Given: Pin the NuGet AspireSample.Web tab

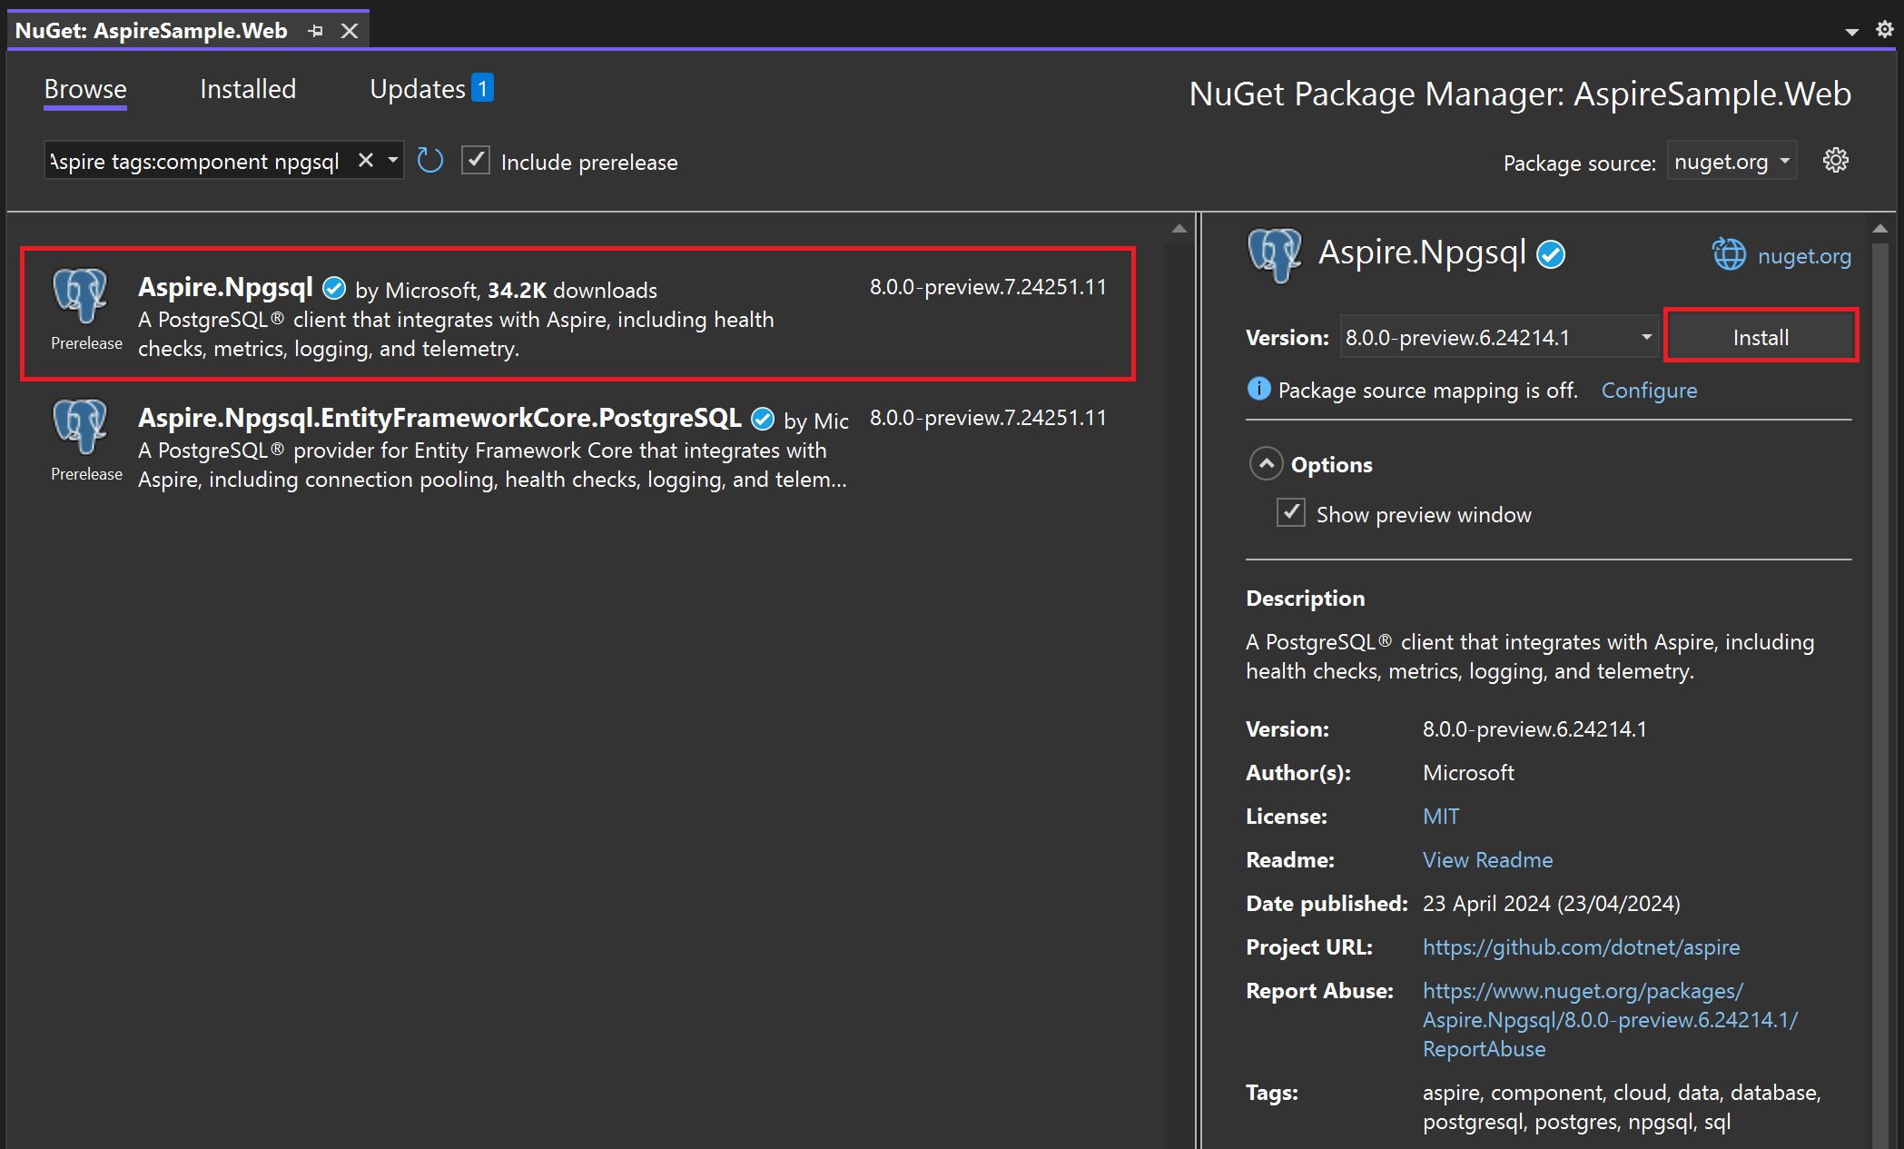Looking at the screenshot, I should 316,31.
